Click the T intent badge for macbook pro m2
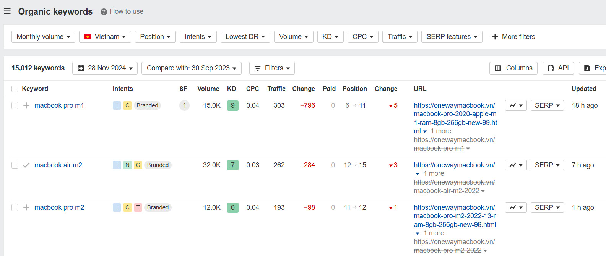 (x=138, y=207)
